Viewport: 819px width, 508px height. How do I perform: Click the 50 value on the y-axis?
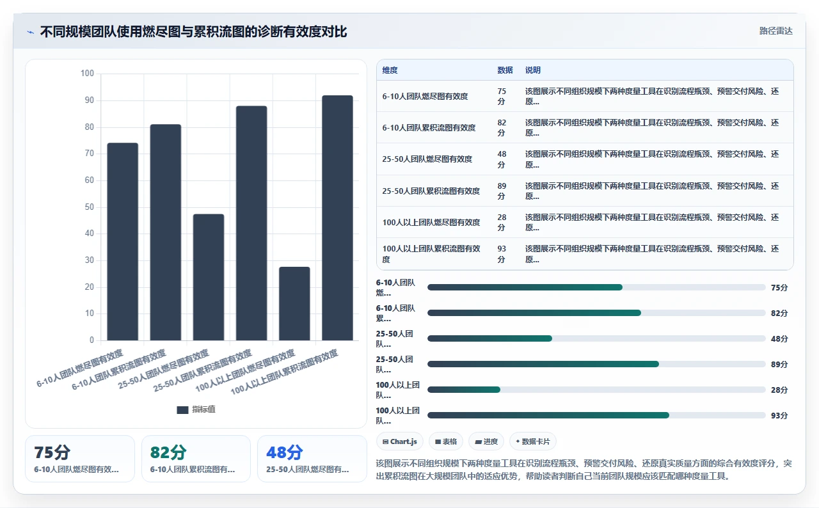89,207
